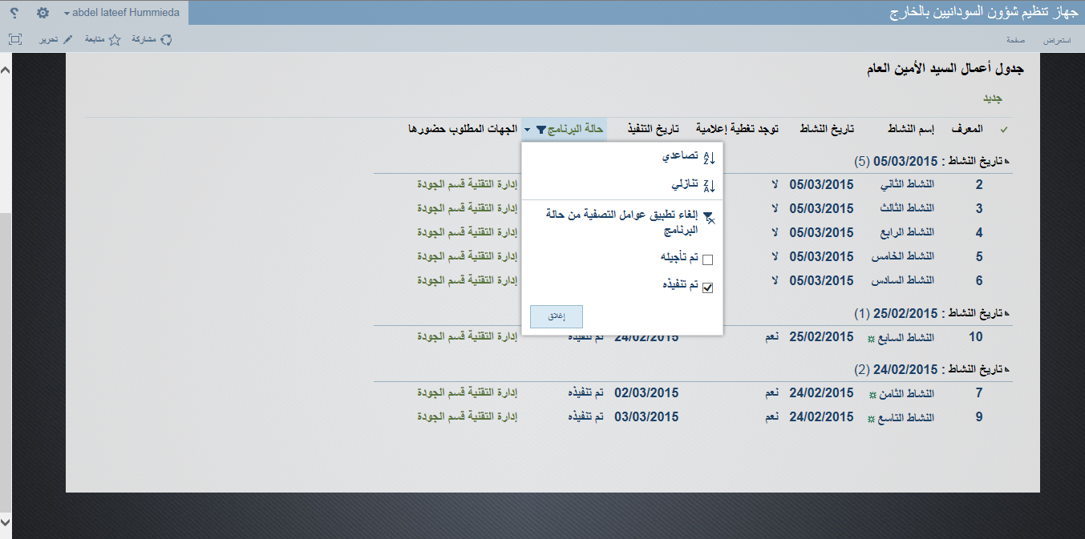
Task: Click the تحرير edit pencil icon
Action: 68,39
